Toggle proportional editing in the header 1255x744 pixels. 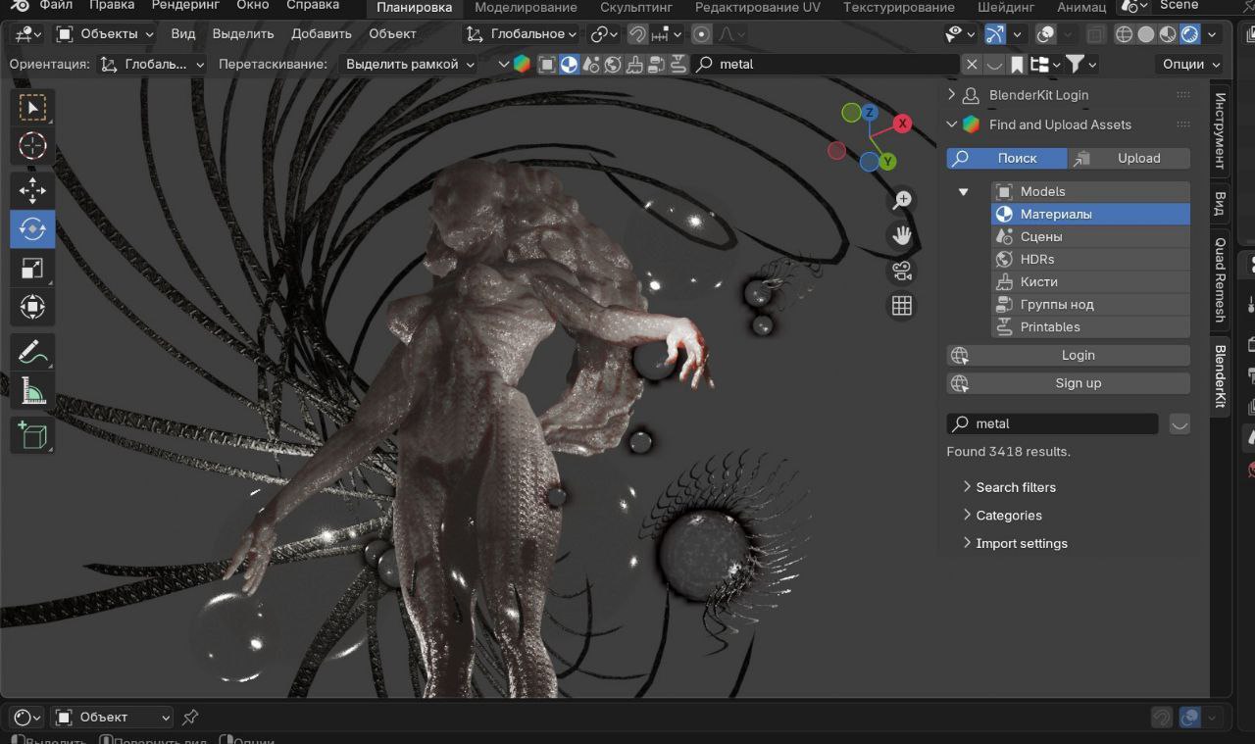702,34
